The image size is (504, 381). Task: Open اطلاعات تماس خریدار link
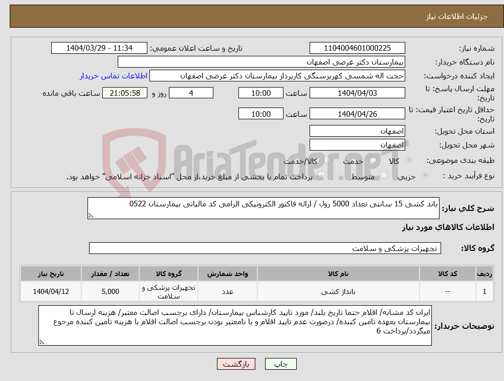point(114,76)
